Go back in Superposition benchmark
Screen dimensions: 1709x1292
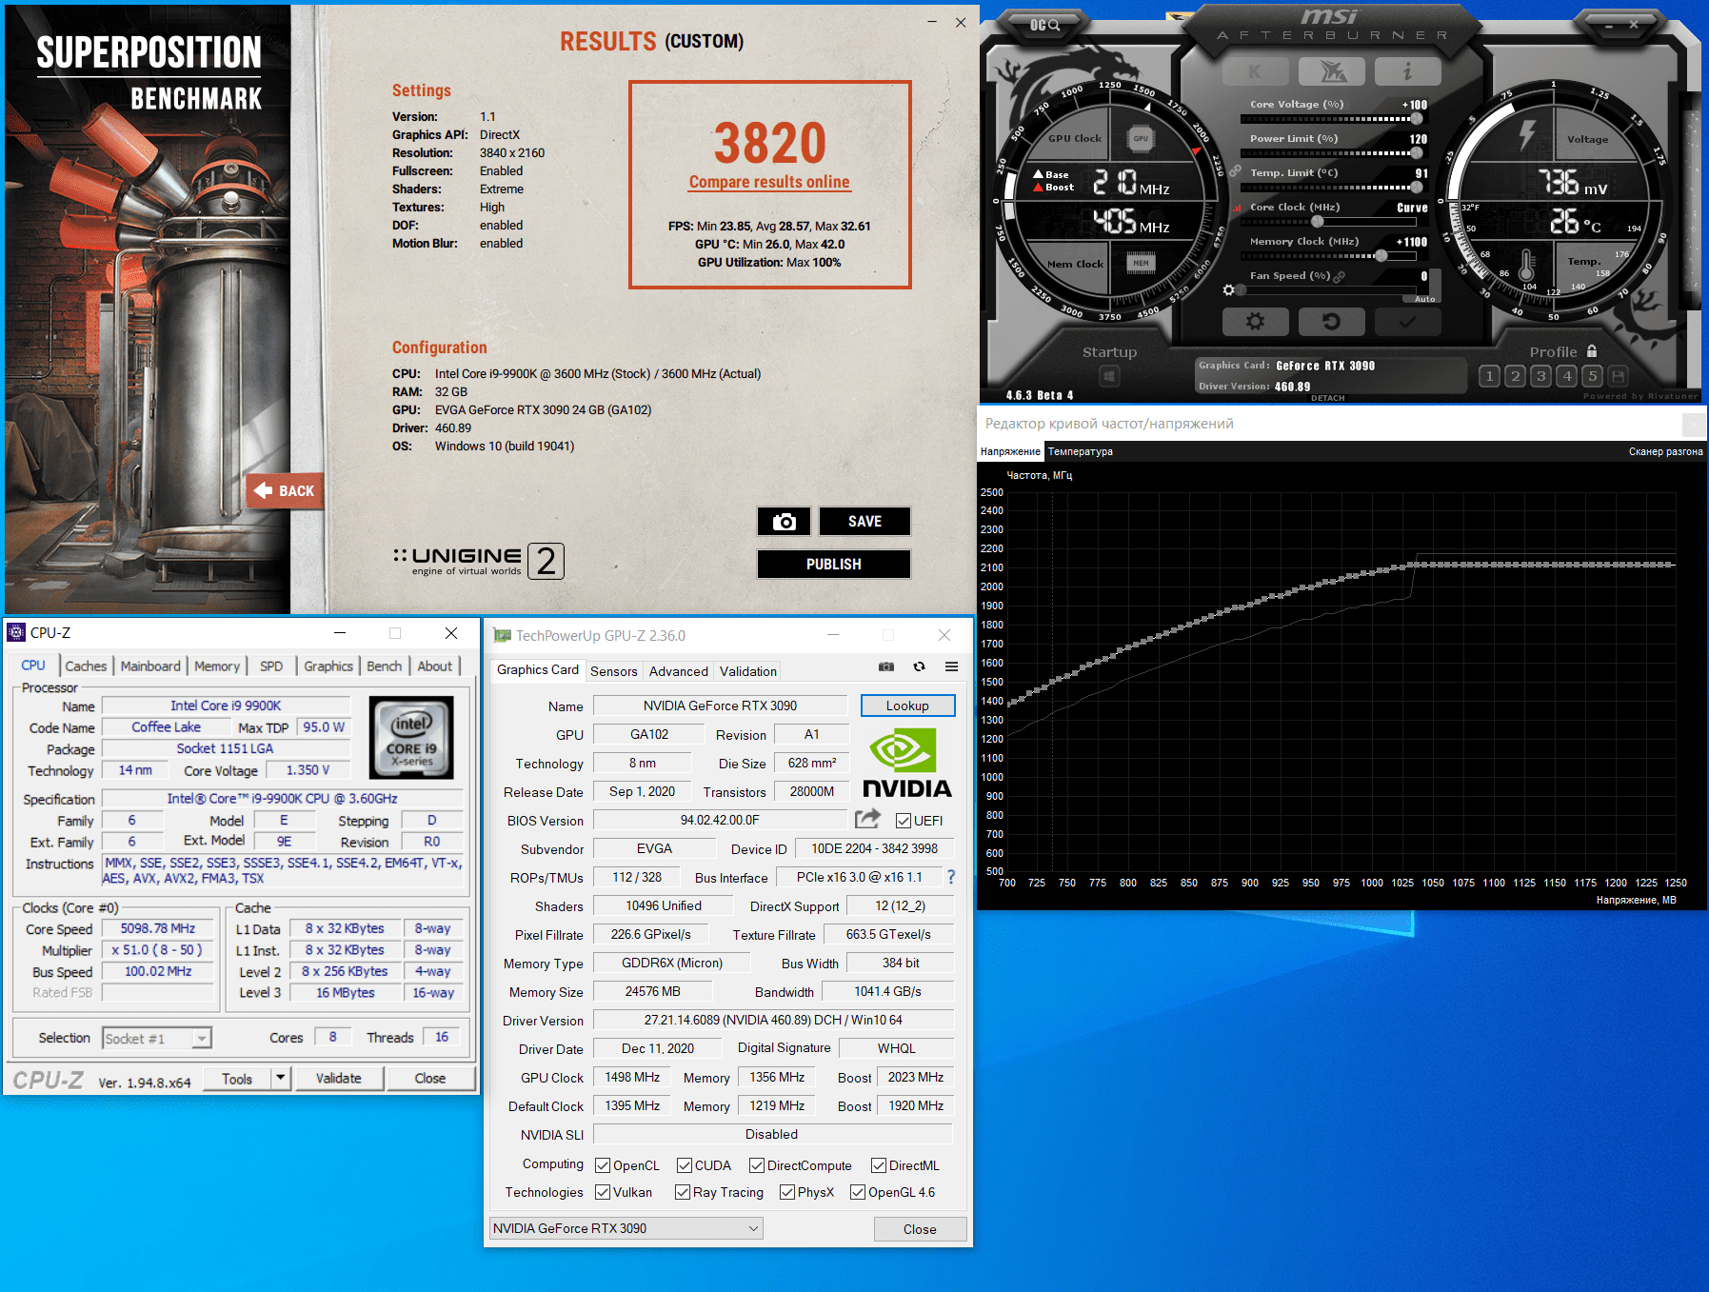click(285, 491)
